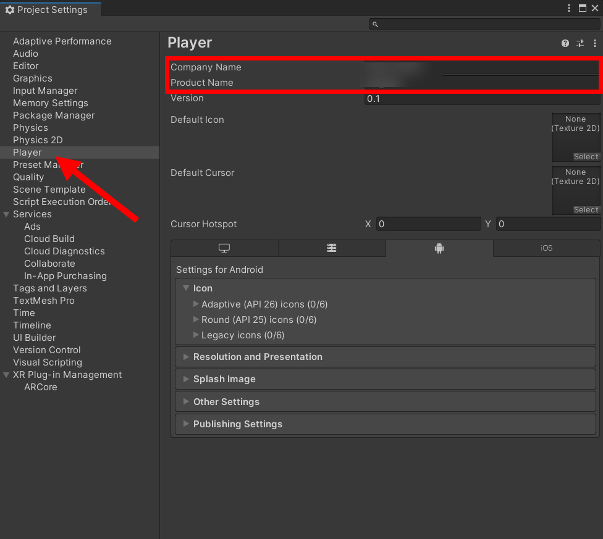Click the Cursor Hotspot Y field

[549, 224]
